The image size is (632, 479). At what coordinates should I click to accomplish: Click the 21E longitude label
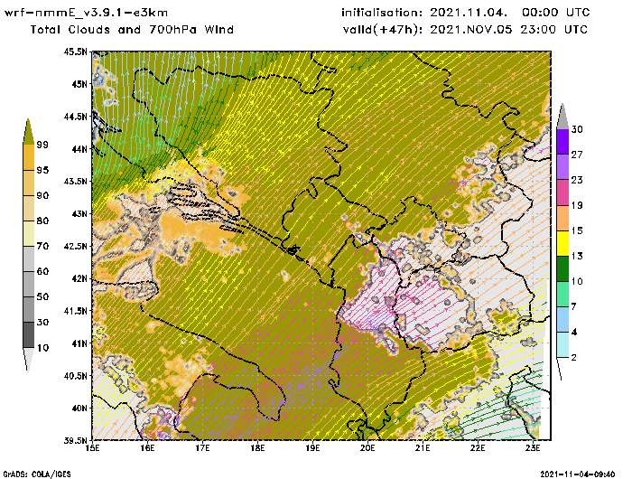click(x=423, y=448)
